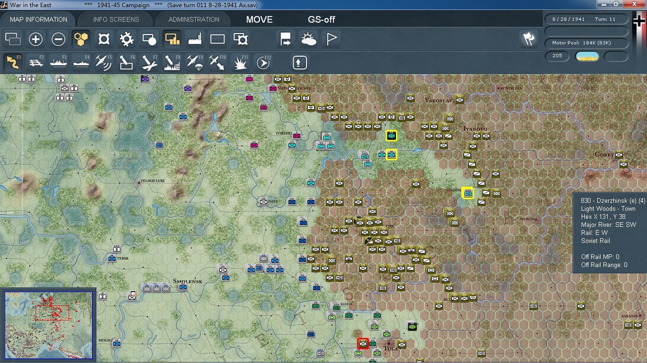Select F11 explosion icon mode
This screenshot has width=647, height=363.
click(x=241, y=62)
